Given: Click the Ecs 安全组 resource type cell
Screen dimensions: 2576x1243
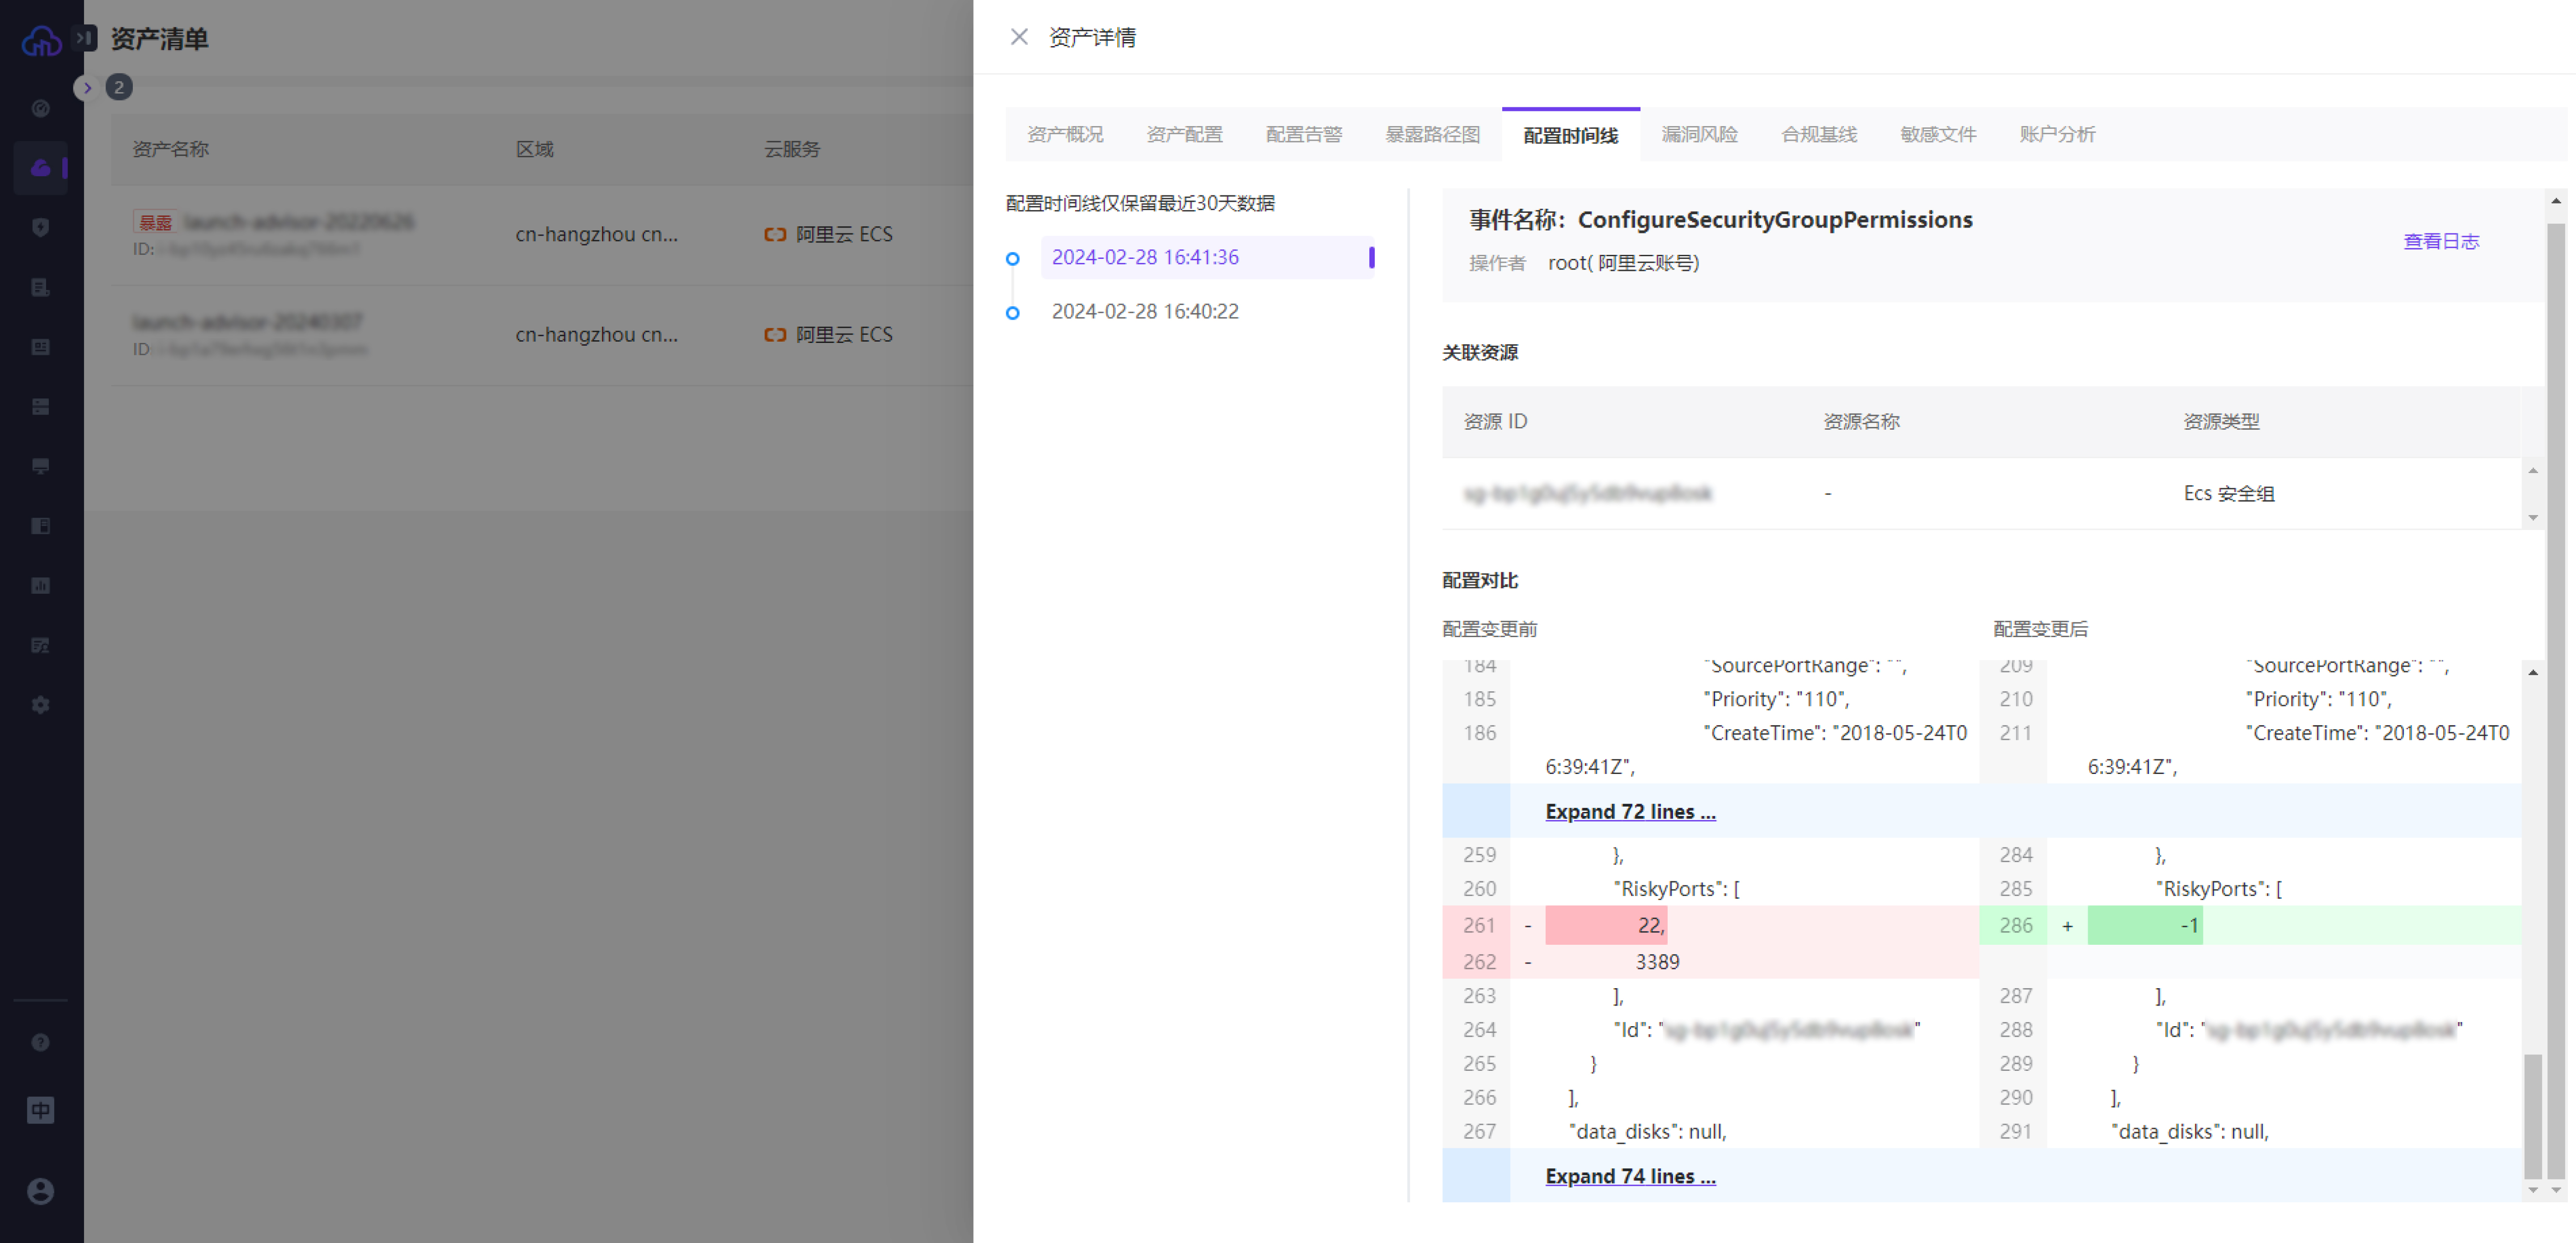Looking at the screenshot, I should (x=2229, y=494).
